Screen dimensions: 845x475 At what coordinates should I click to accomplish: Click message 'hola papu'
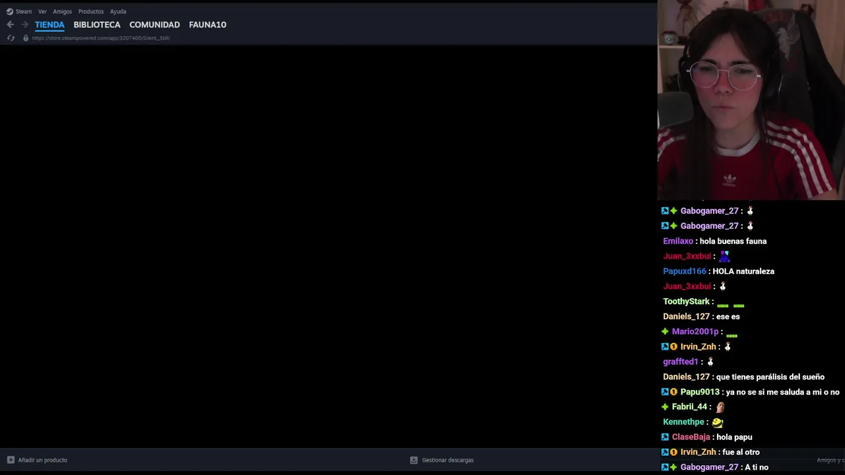[734, 437]
